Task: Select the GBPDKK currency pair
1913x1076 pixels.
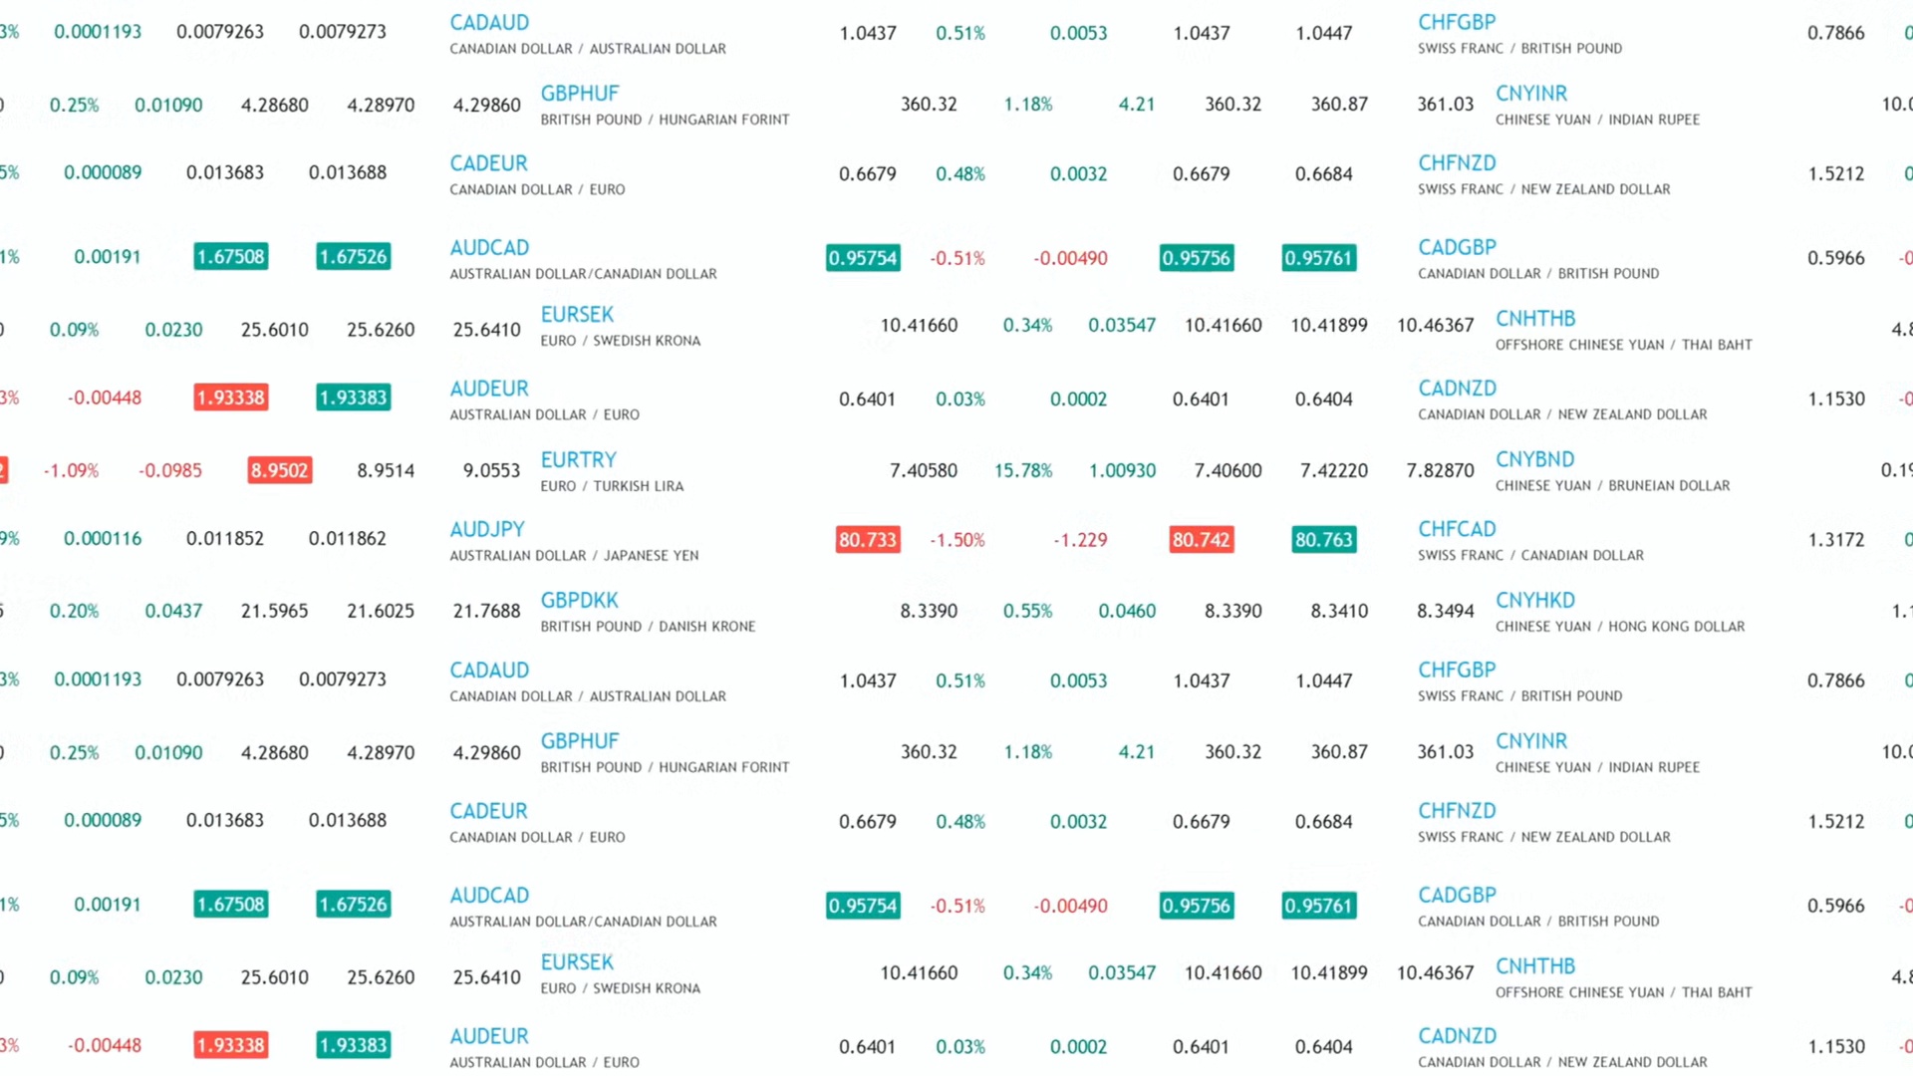Action: pyautogui.click(x=579, y=601)
